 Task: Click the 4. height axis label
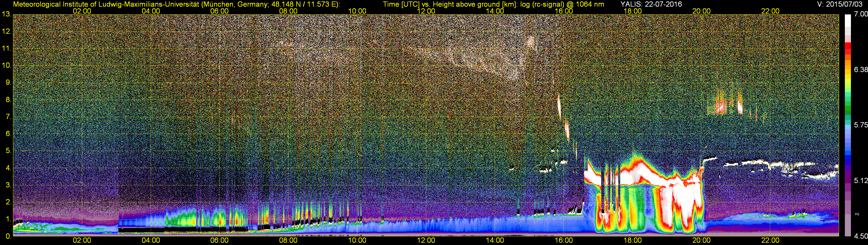point(8,168)
